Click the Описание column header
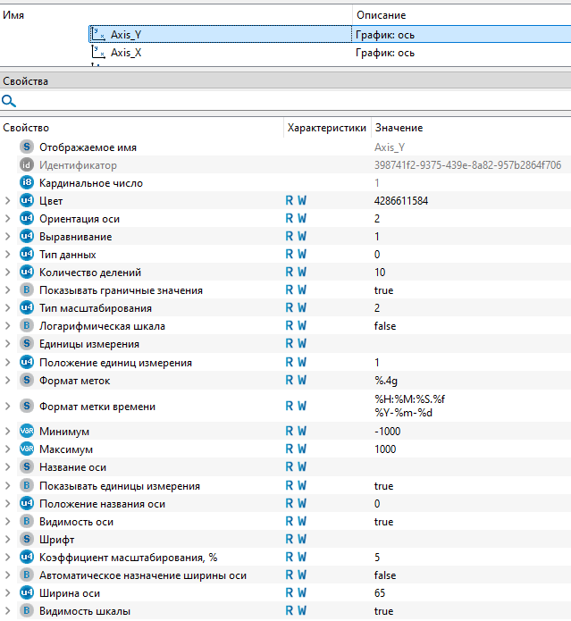The width and height of the screenshot is (571, 621). [381, 15]
